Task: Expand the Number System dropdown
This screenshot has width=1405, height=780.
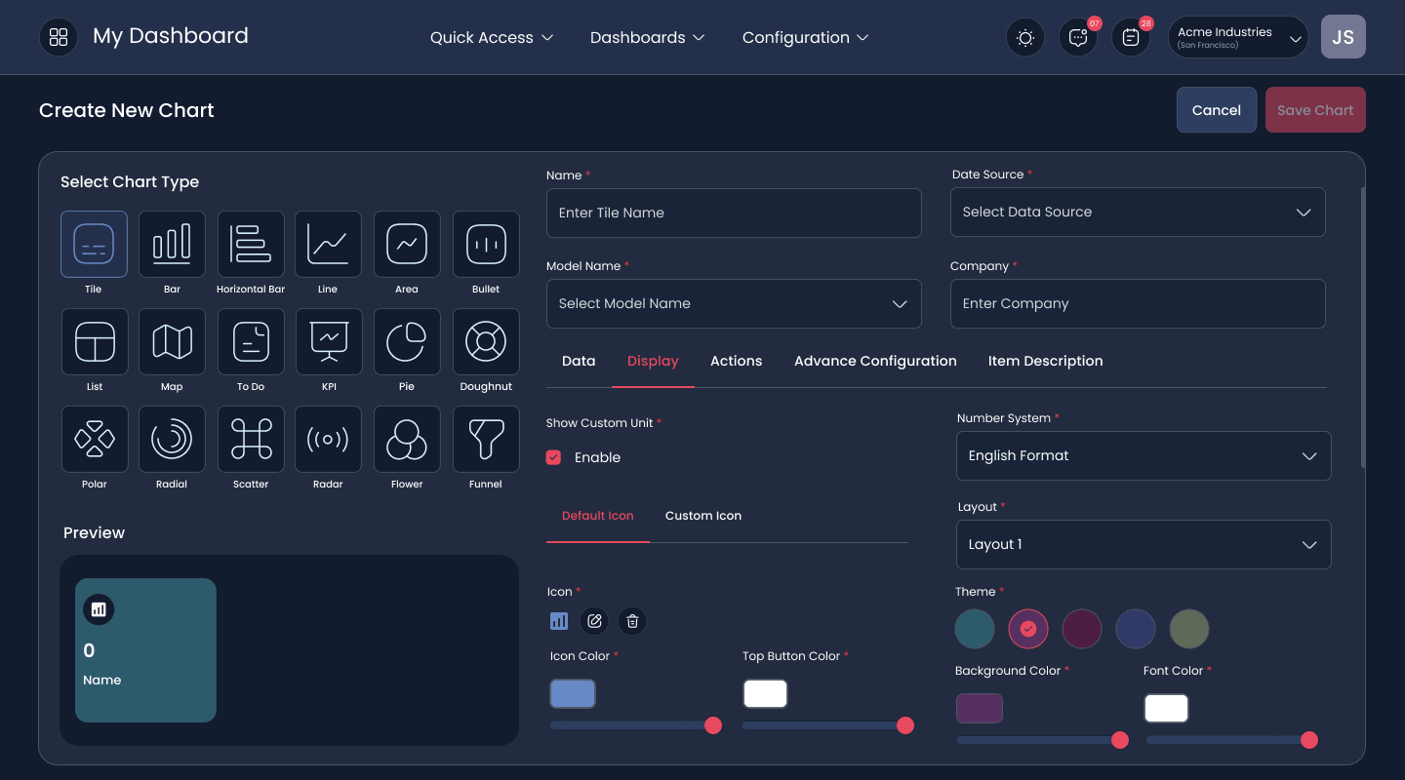Action: (1144, 455)
